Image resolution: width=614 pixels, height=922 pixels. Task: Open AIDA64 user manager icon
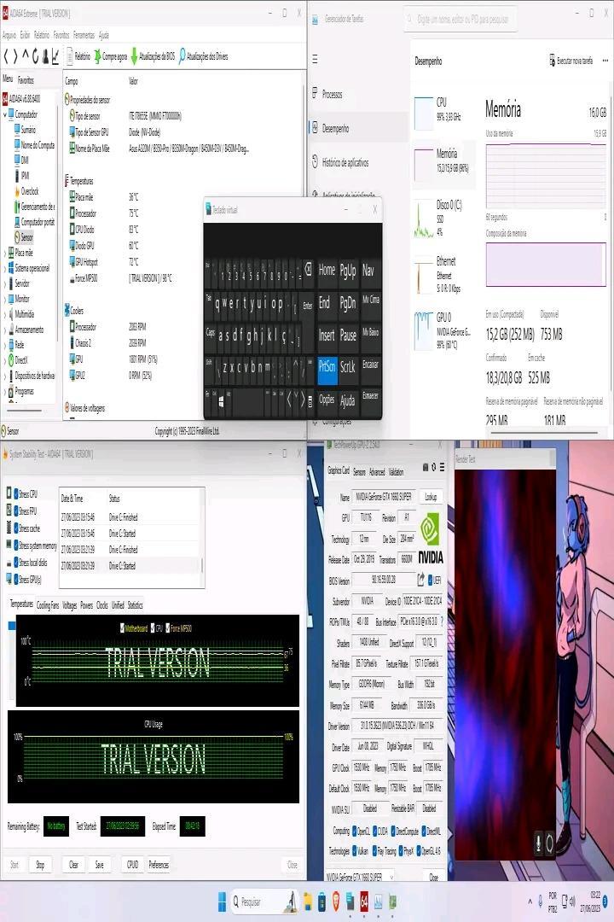[45, 56]
